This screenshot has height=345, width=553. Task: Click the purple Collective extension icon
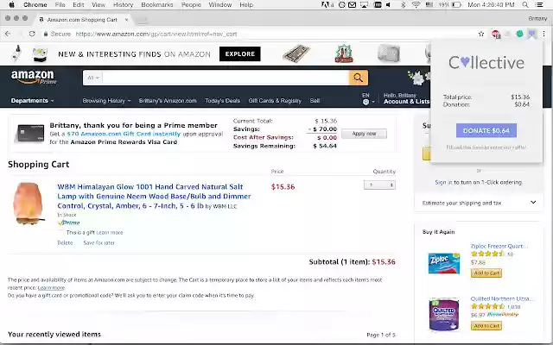tap(531, 34)
